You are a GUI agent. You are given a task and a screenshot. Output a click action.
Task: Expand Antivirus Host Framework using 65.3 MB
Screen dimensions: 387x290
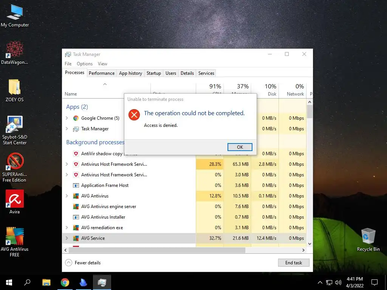pos(67,164)
